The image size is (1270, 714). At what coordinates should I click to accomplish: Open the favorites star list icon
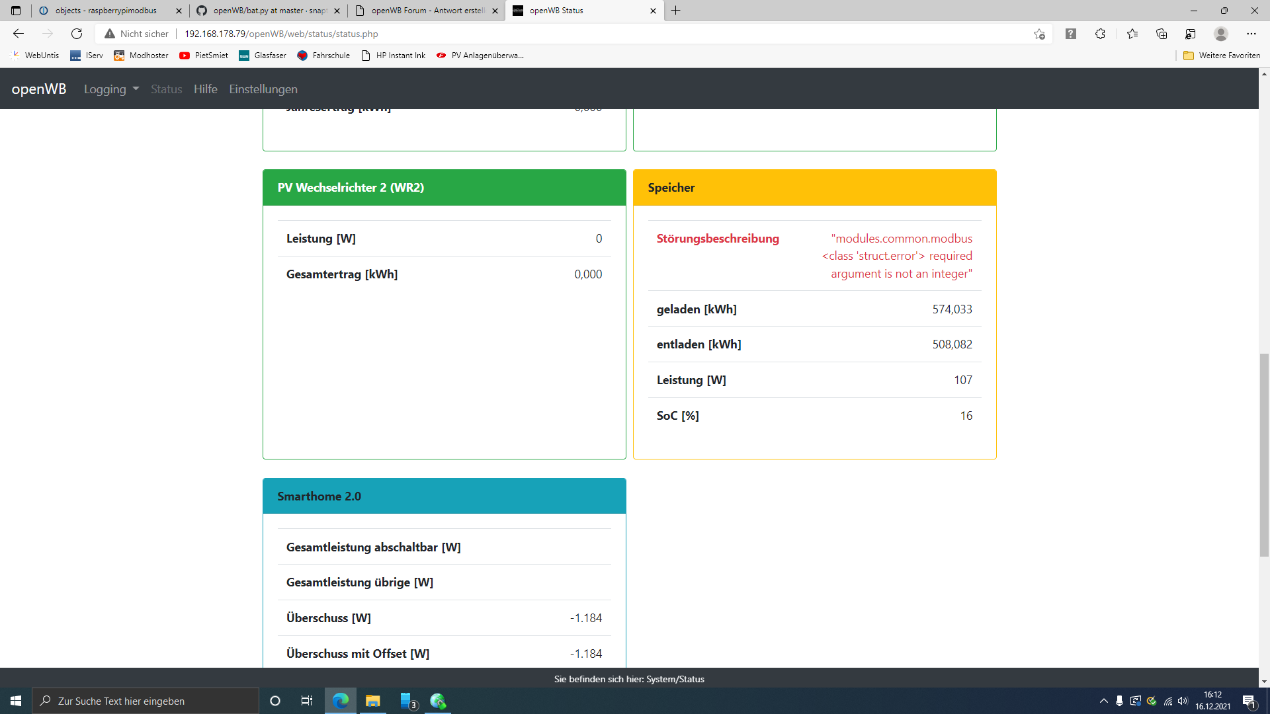1132,34
